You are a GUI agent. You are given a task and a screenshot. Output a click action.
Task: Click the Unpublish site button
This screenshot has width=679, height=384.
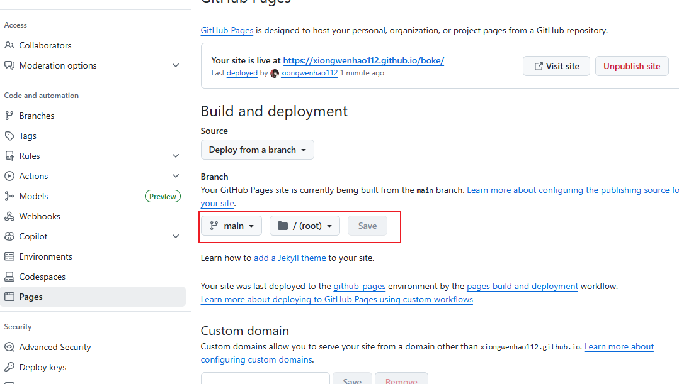point(632,66)
